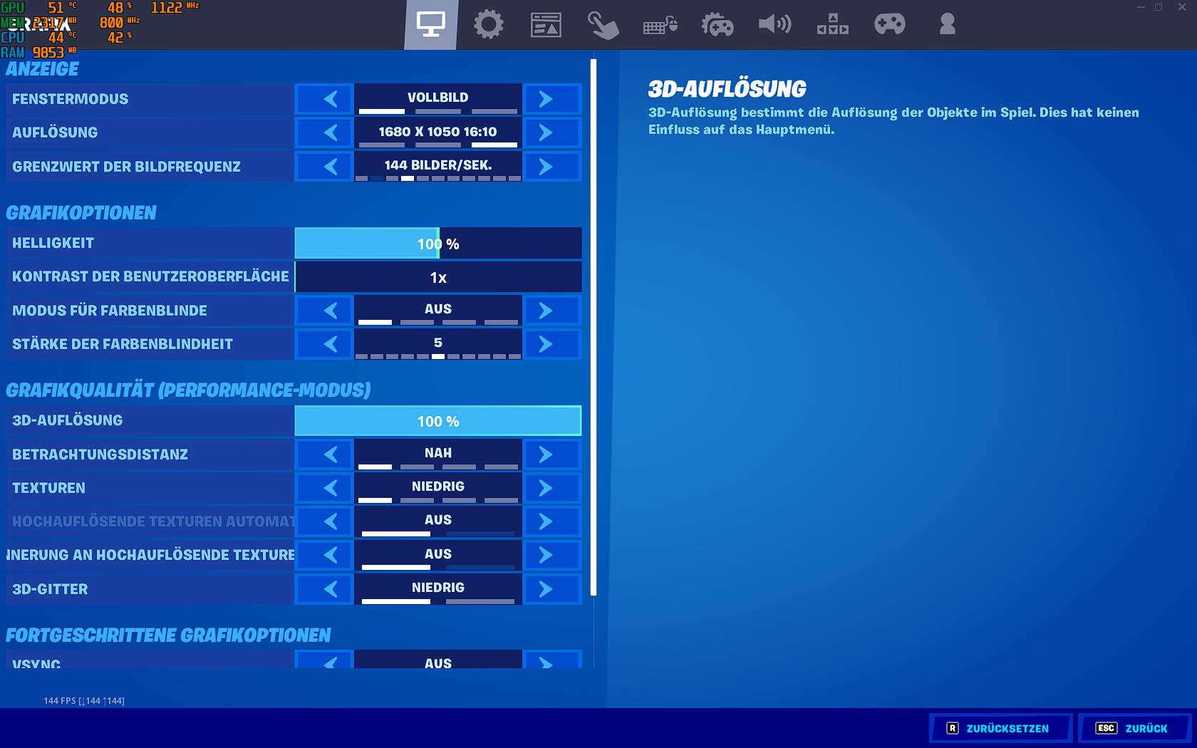1197x748 pixels.
Task: Toggle Erinnerung an hochauflösende Texturen right arrow
Action: pyautogui.click(x=552, y=555)
